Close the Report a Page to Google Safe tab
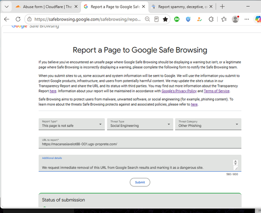 144,7
